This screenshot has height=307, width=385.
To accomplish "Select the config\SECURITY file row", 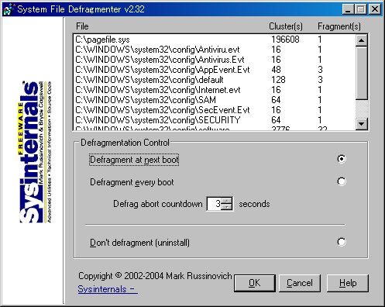I will (215, 120).
